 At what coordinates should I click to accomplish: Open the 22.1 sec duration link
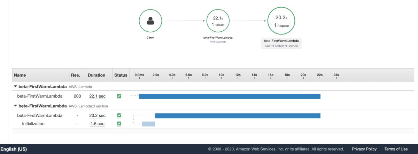[x=98, y=96]
